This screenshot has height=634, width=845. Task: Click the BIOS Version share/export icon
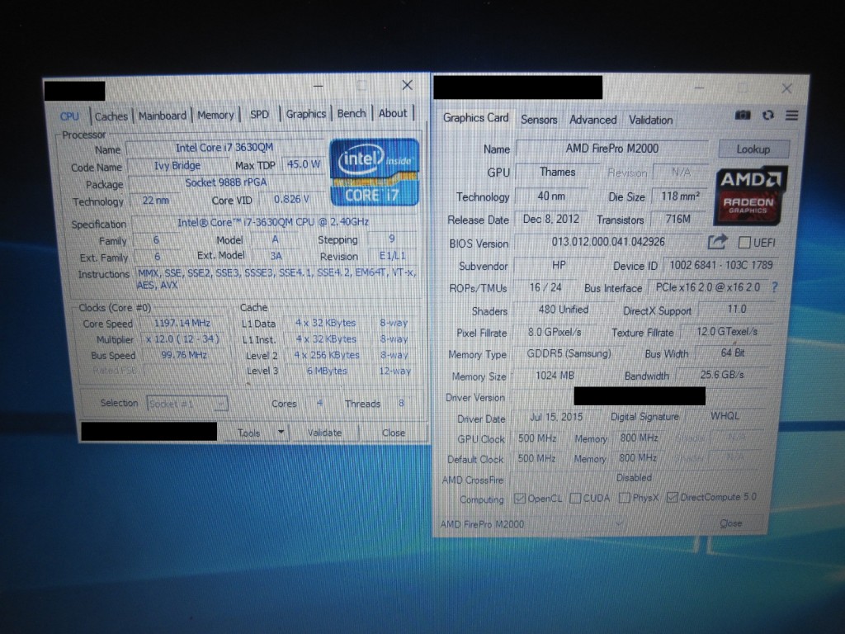point(717,242)
